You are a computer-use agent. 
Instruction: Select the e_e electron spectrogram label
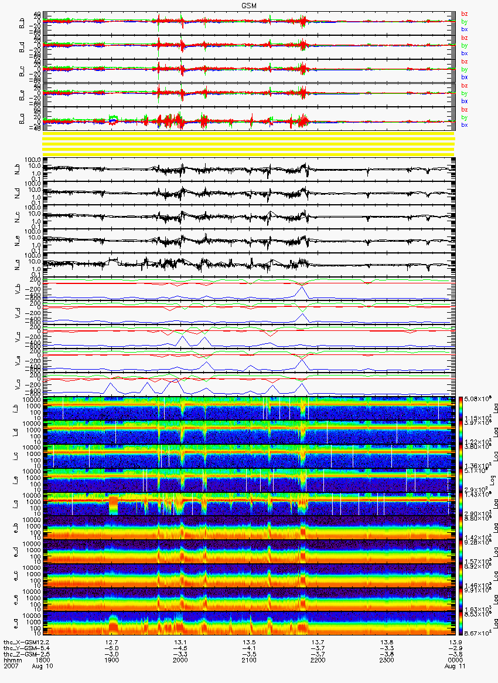pyautogui.click(x=16, y=600)
